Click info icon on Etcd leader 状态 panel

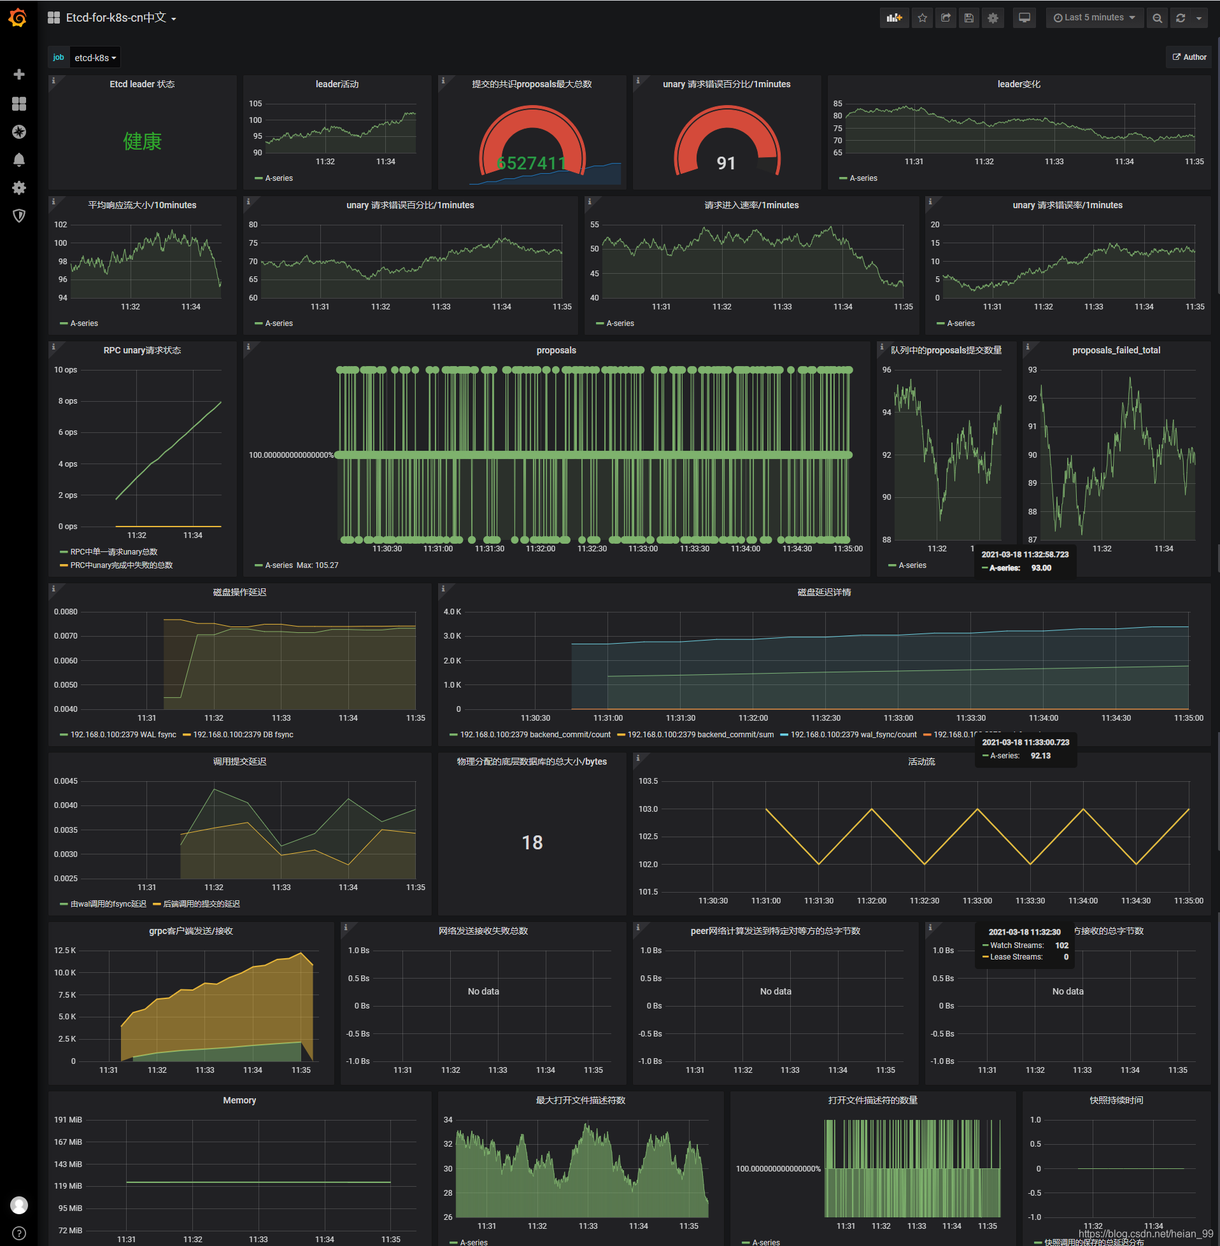pos(54,81)
